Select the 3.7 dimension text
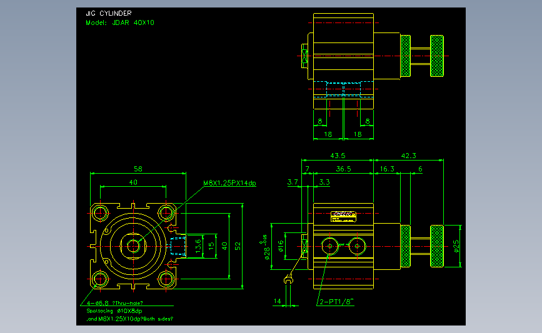Image resolution: width=542 pixels, height=333 pixels. pos(293,182)
